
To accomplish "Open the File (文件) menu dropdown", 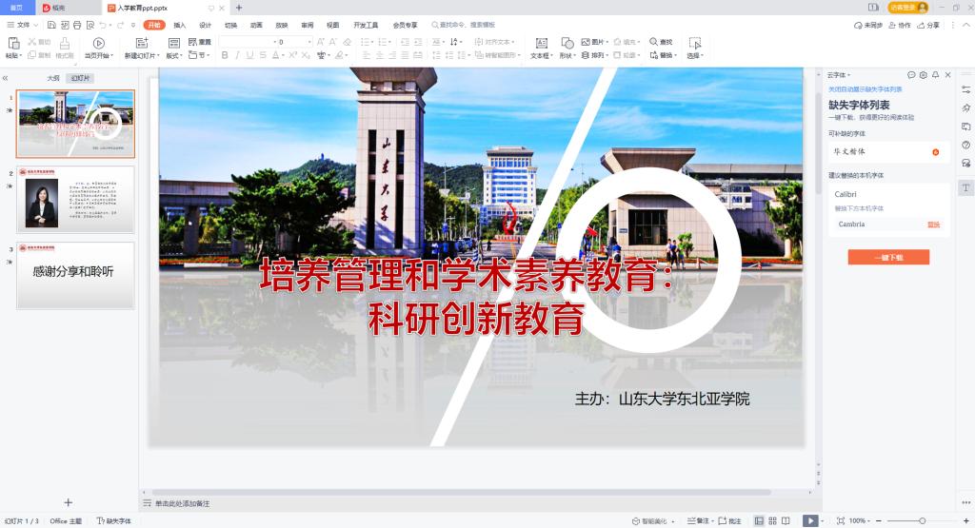I will point(23,25).
